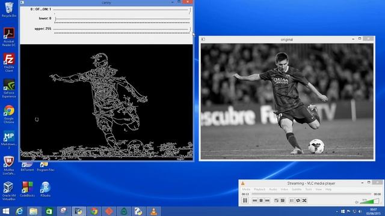This screenshot has height=216, width=385.
Task: Click the highlighted Python taskbar icon
Action: 79,211
